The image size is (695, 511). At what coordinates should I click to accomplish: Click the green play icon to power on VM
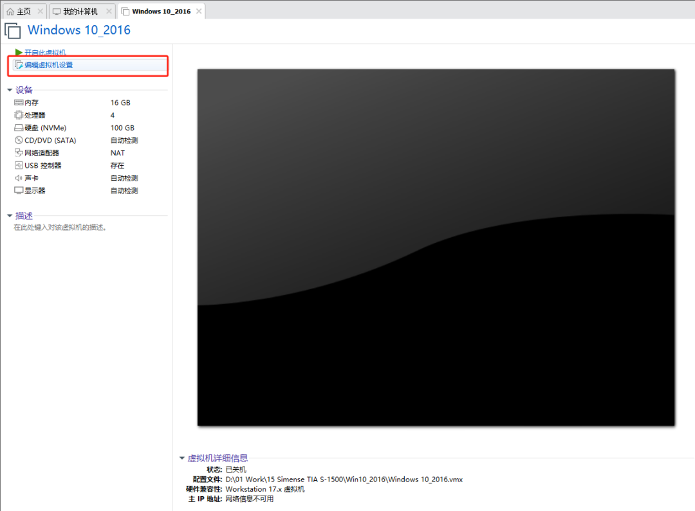18,52
